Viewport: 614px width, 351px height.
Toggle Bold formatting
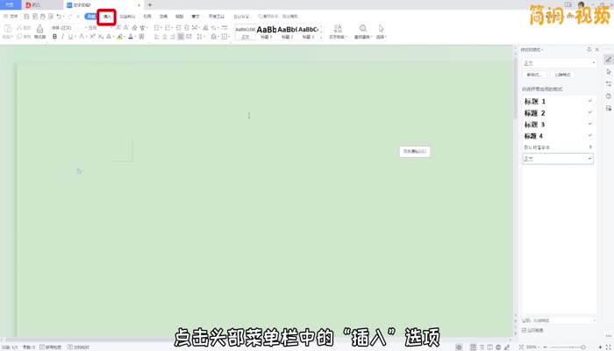tap(54, 37)
